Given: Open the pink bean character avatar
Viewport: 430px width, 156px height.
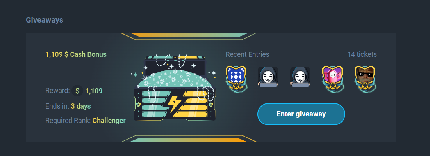Looking at the screenshot, I should (333, 77).
